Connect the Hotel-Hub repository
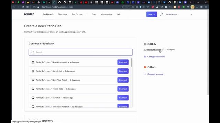The image size is (220, 123). (123, 71)
